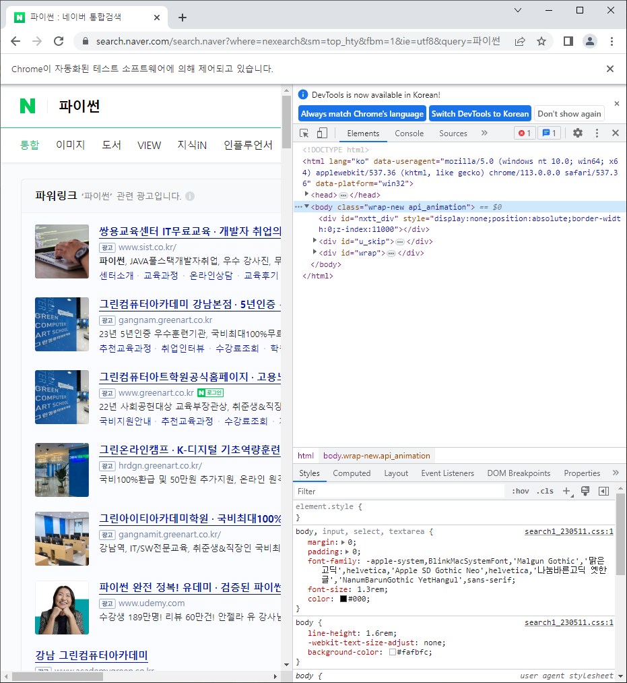Open the DOM Breakpoints tab
Screen dimensions: 627x683
(x=519, y=473)
